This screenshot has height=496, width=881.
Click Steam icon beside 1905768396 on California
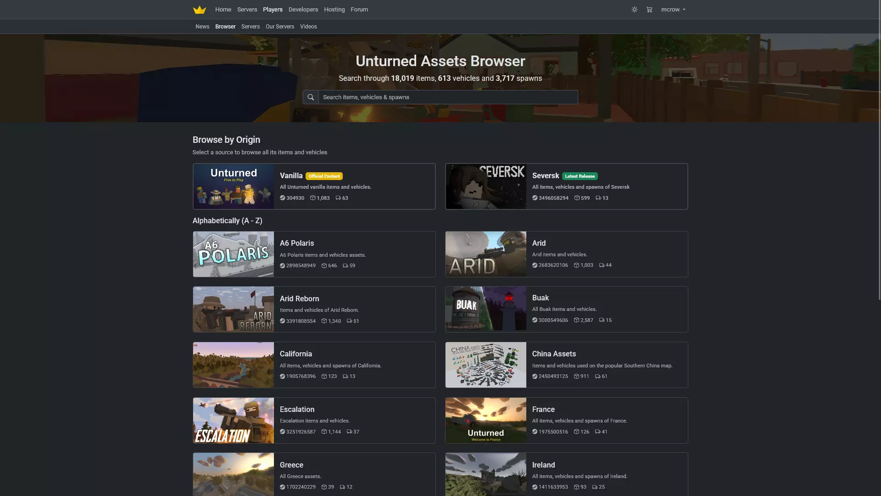pos(283,377)
